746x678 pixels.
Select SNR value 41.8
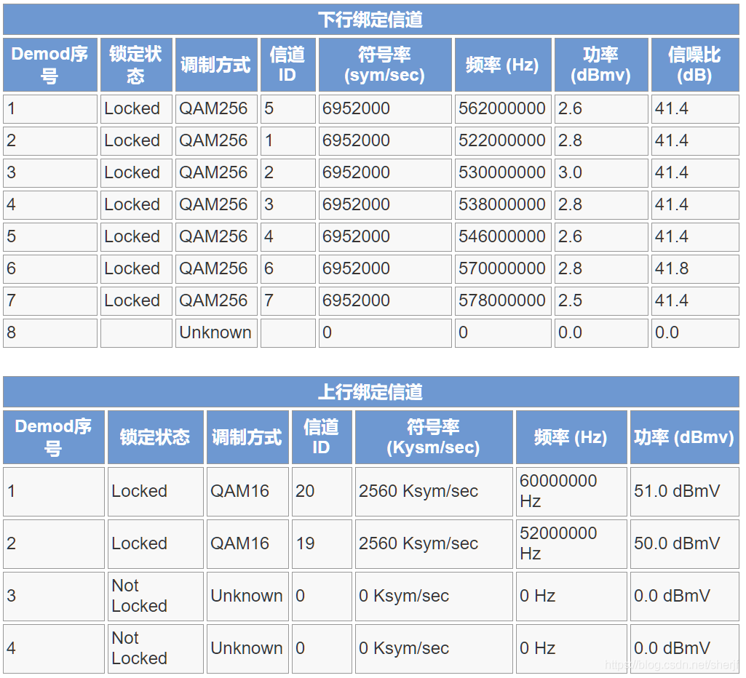click(x=671, y=268)
